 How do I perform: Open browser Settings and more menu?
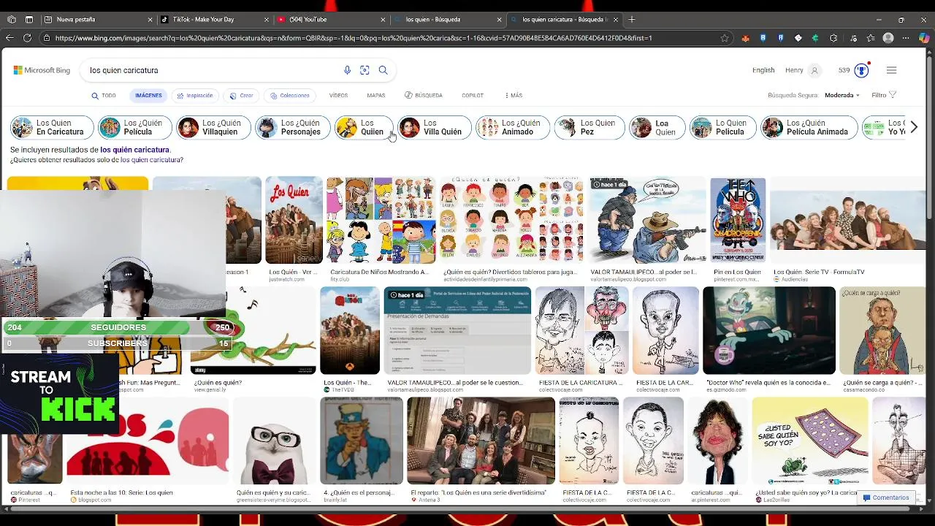pos(907,38)
